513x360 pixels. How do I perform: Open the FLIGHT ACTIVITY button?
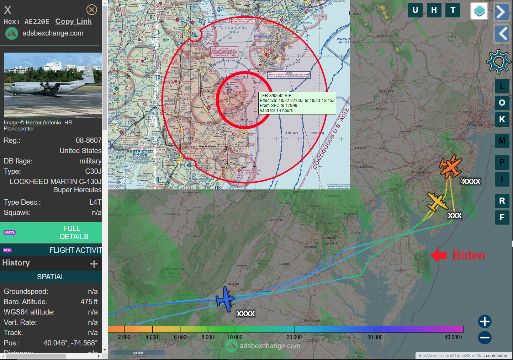click(51, 250)
